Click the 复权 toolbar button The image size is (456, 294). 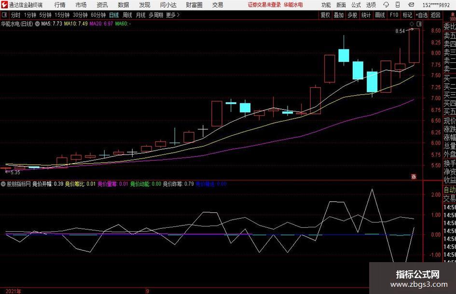[x=325, y=15]
